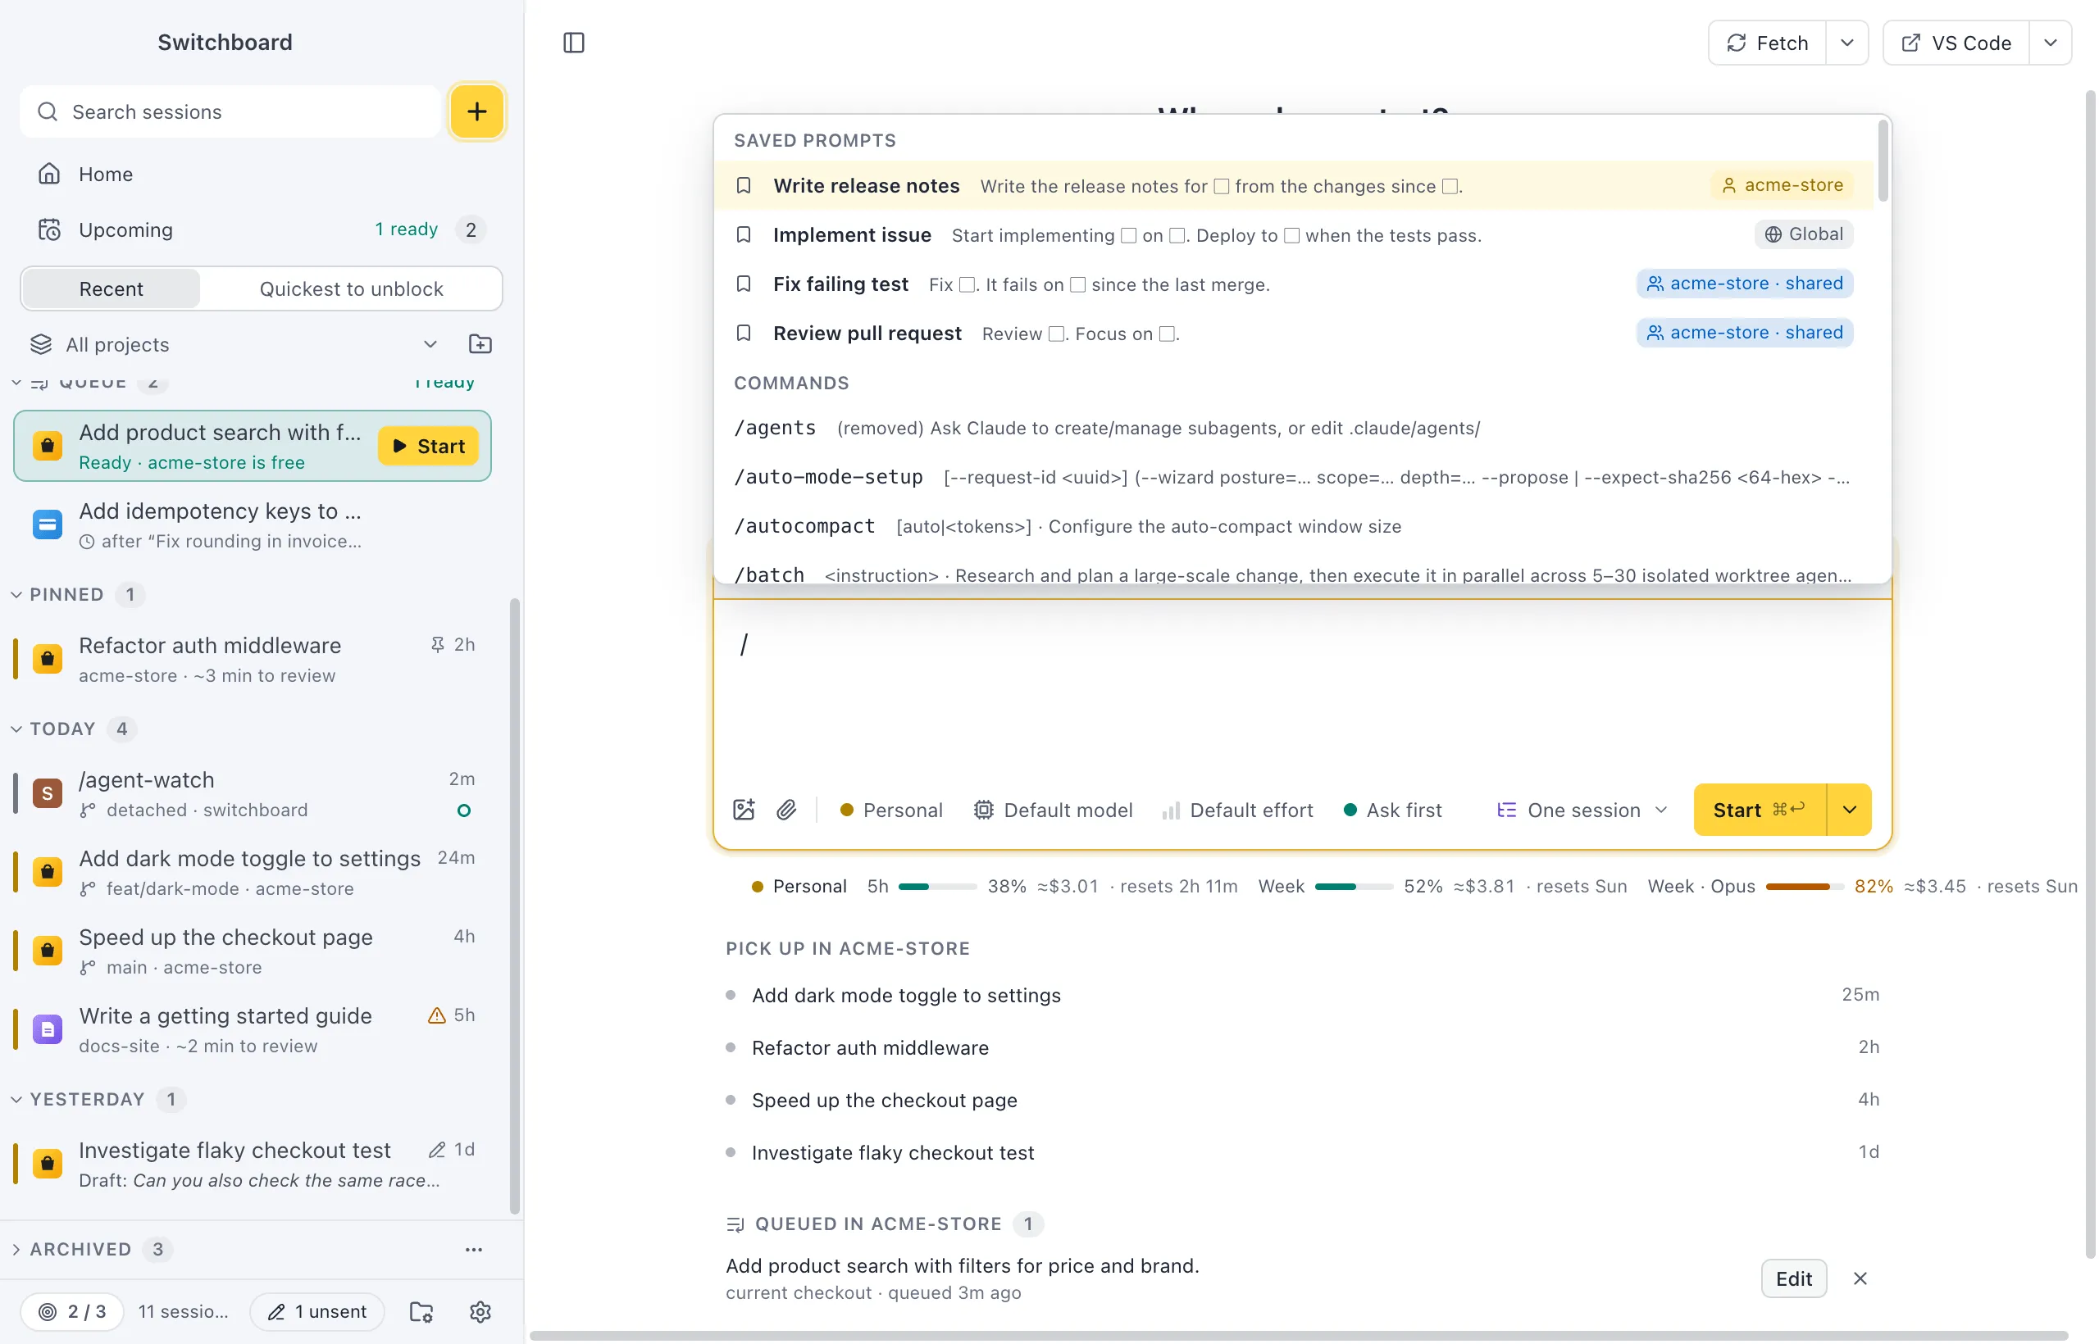
Task: Open the Upcoming calendar icon
Action: [49, 229]
